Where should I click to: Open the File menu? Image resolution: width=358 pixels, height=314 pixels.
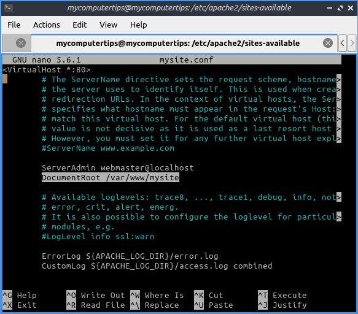pyautogui.click(x=14, y=25)
